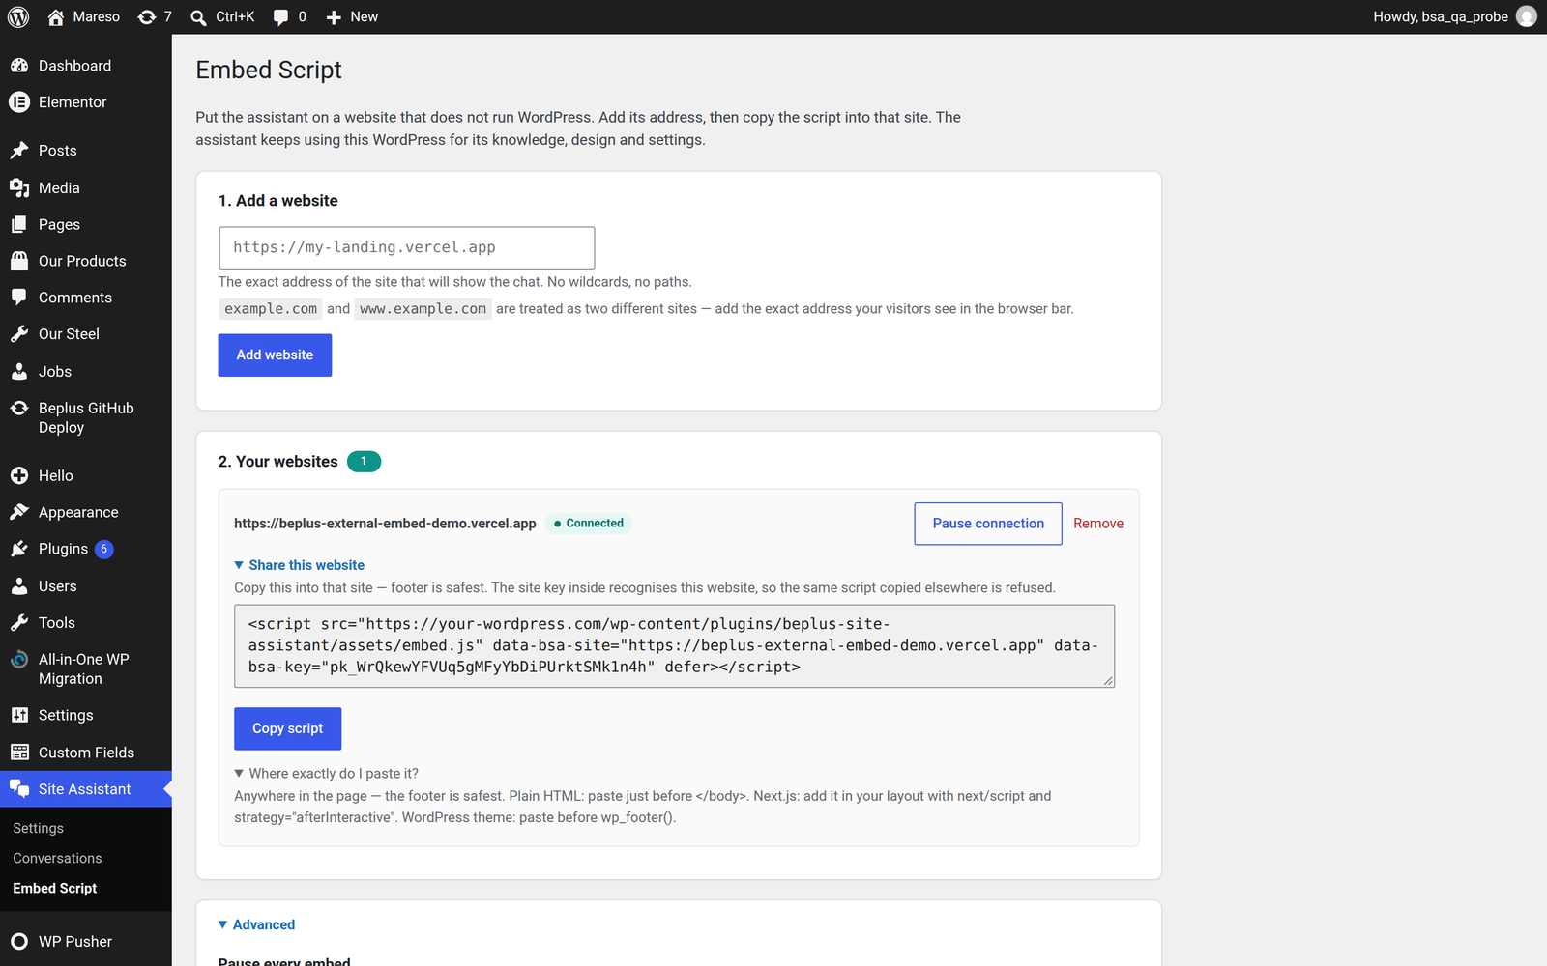Collapse Where exactly do I paste it
Screen dimensions: 1547x966
click(x=327, y=774)
